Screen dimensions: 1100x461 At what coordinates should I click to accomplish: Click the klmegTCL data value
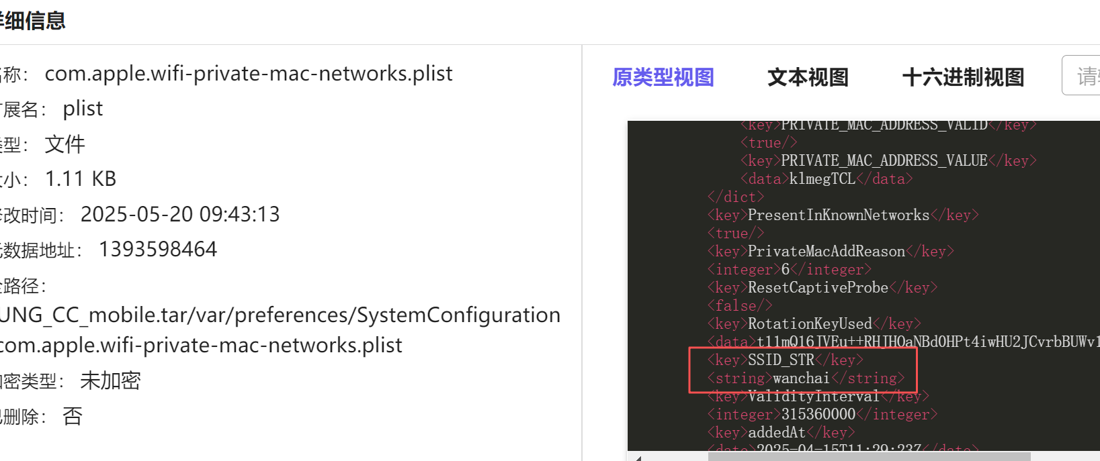tap(822, 179)
